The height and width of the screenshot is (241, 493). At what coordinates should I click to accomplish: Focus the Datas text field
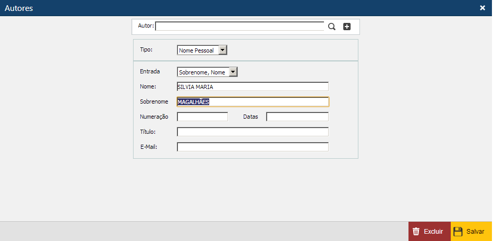297,117
